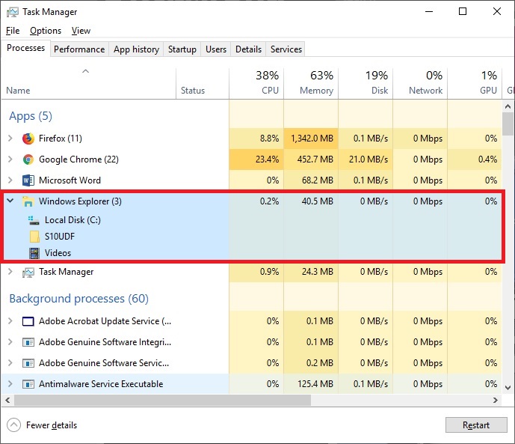Viewport: 515px width, 444px height.
Task: Click Antimalware memory value 125.4 MB
Action: (315, 384)
